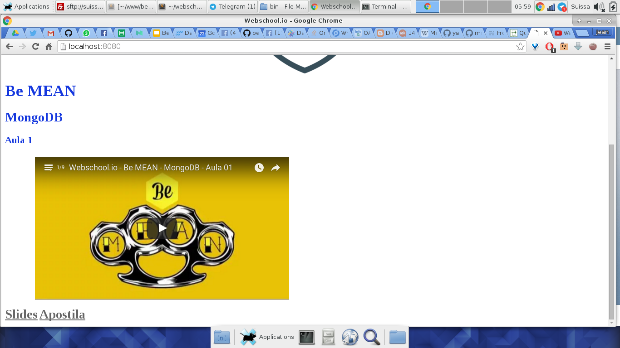Bookmark this page with the star

tap(520, 46)
